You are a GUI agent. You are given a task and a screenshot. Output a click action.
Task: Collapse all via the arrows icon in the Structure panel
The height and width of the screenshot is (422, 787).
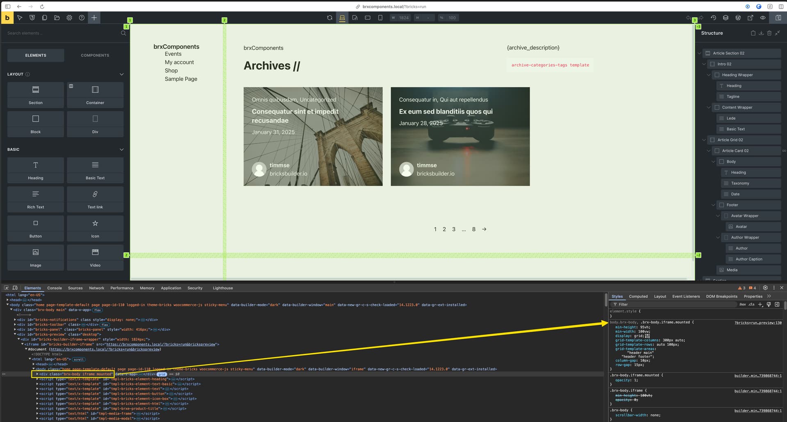[778, 33]
